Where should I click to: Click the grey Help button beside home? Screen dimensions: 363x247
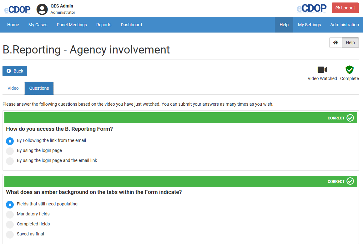(350, 43)
